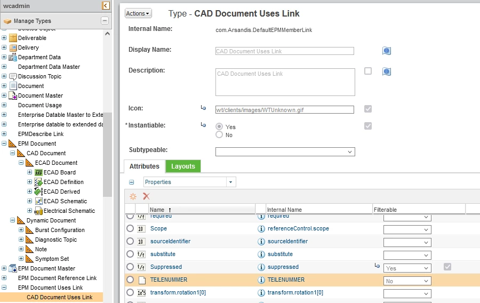Click the Electrical Schematic type icon

[x=38, y=211]
